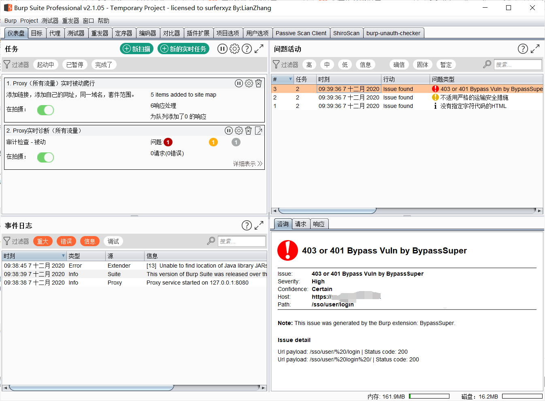Focus the Event Log search field

(x=241, y=241)
